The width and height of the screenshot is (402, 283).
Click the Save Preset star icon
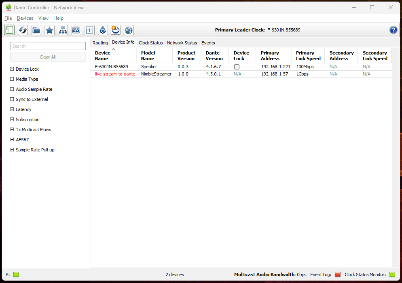click(49, 30)
